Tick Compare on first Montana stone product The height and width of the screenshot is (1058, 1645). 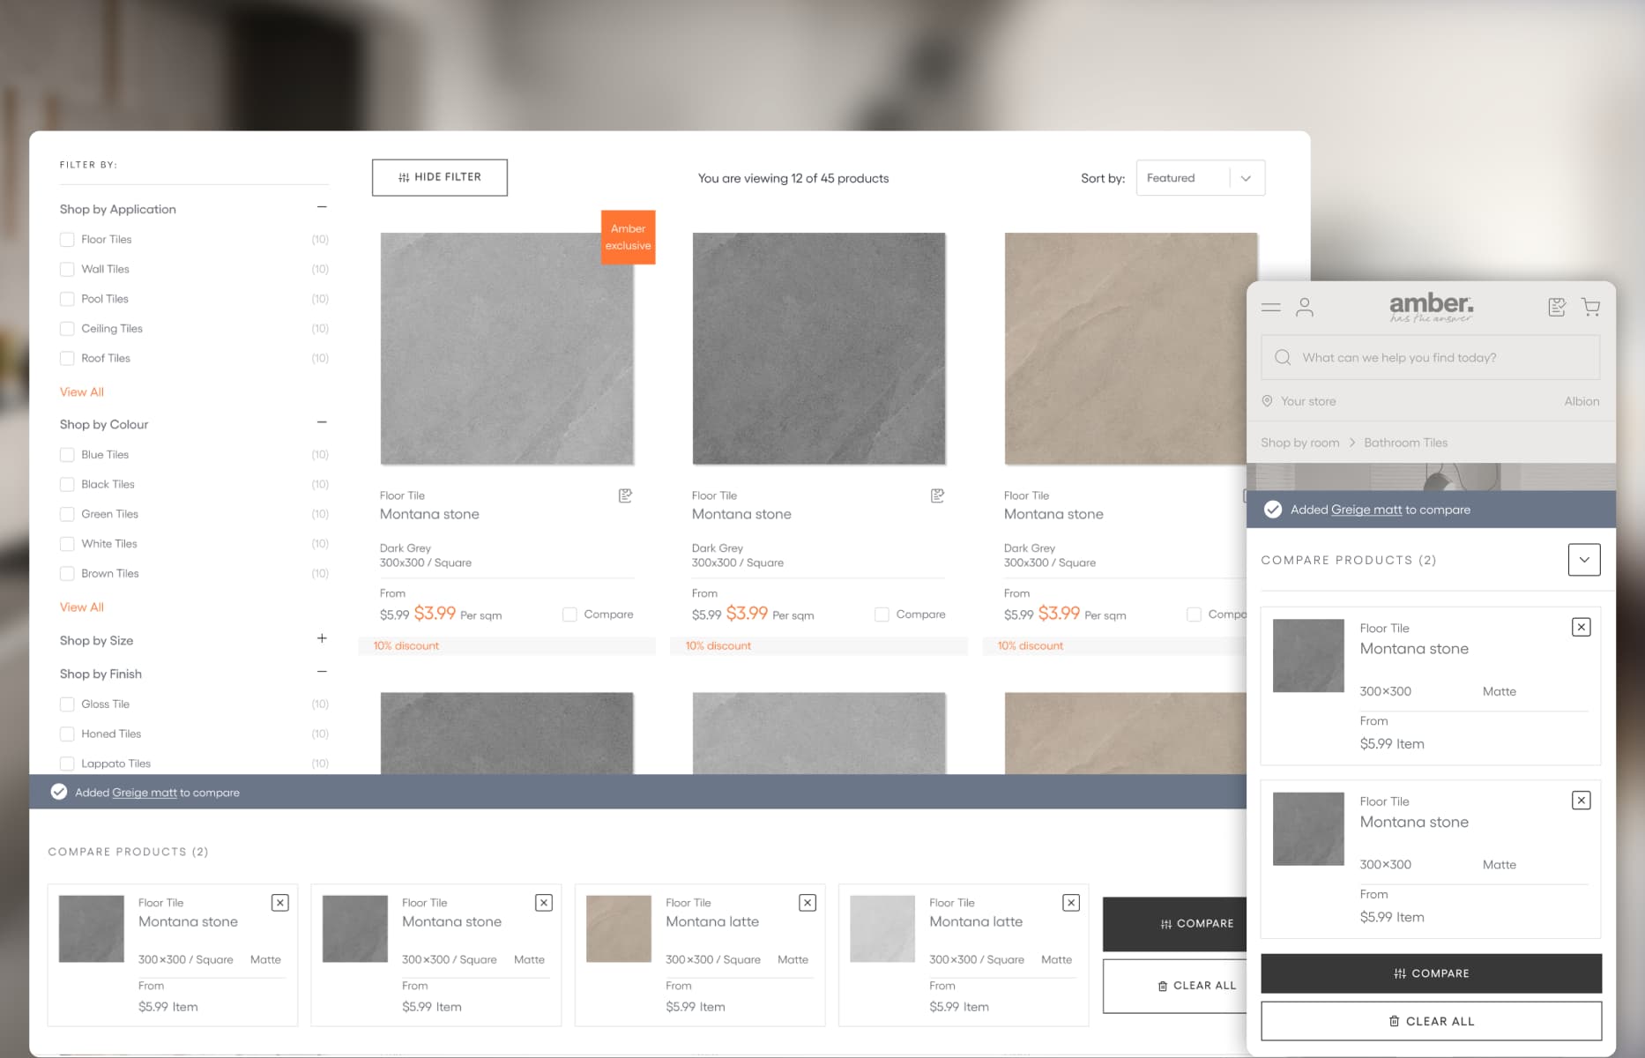pos(570,615)
